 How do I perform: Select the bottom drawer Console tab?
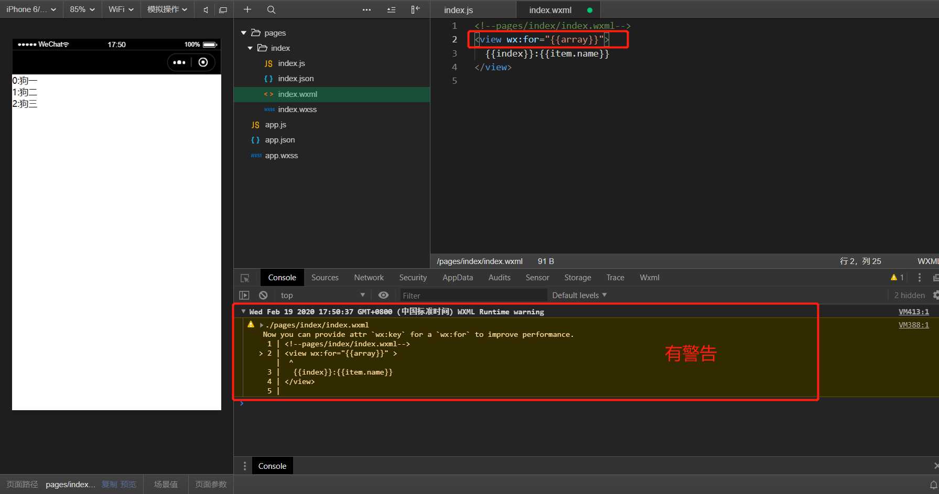pyautogui.click(x=272, y=466)
